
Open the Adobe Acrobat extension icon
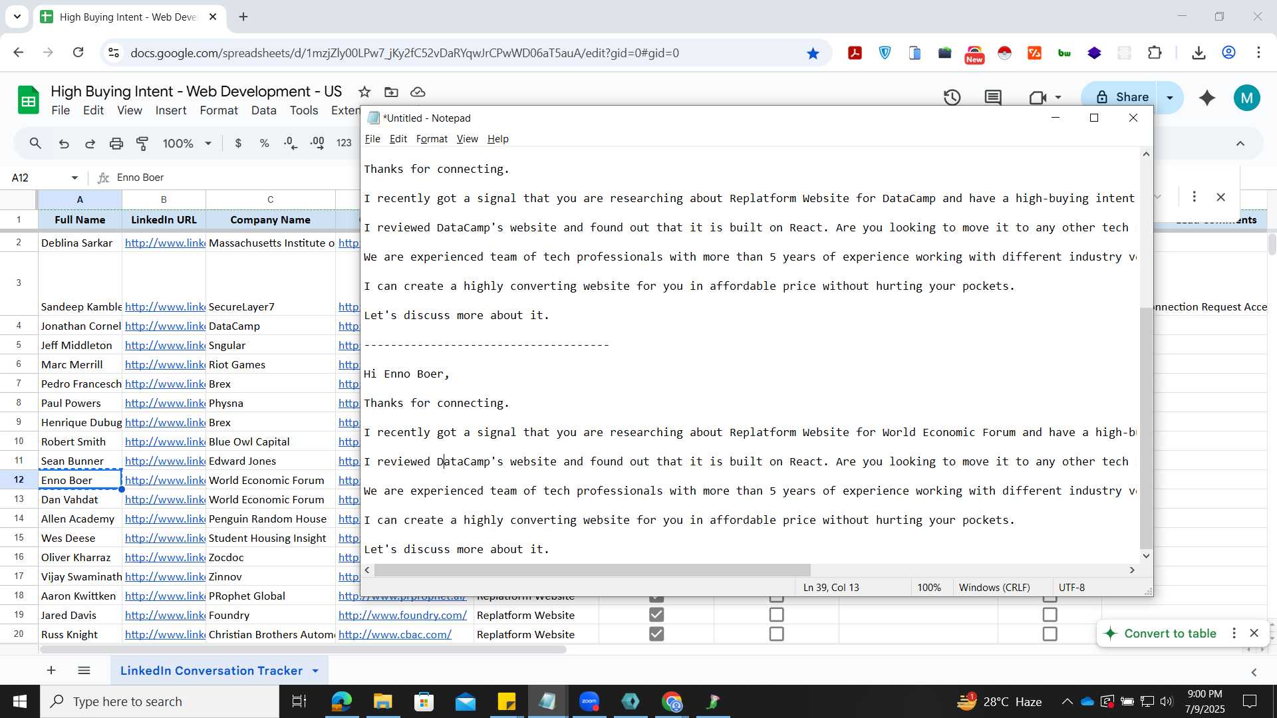(855, 53)
